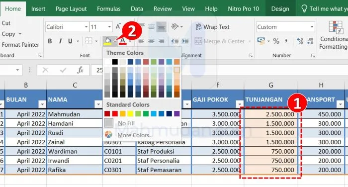This screenshot has height=187, width=348.
Task: Toggle Bold formatting
Action: tap(50, 41)
